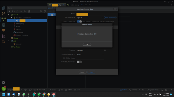Open the Database Type dropdown

(x=90, y=17)
